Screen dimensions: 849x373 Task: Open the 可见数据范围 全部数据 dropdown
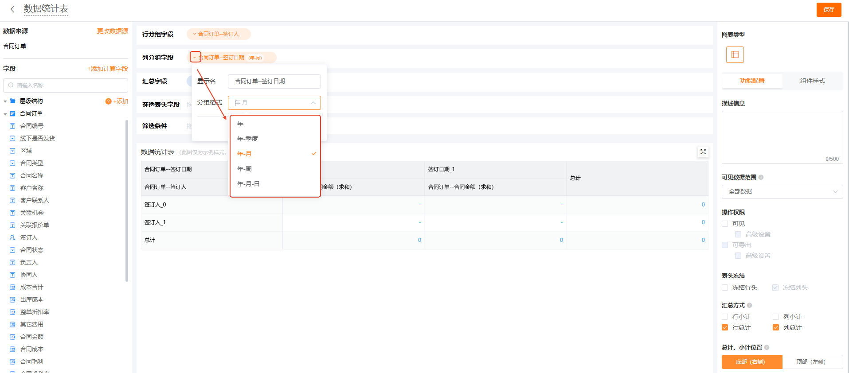point(782,192)
